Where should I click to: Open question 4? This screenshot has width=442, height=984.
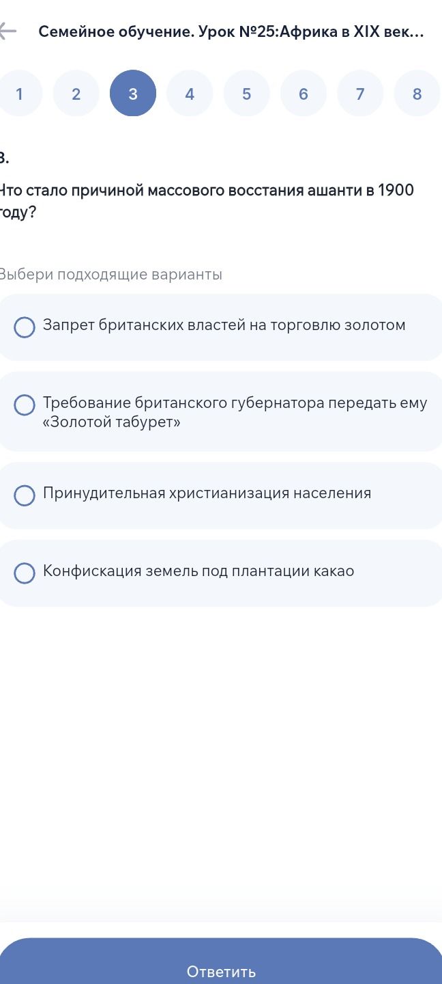[x=190, y=94]
